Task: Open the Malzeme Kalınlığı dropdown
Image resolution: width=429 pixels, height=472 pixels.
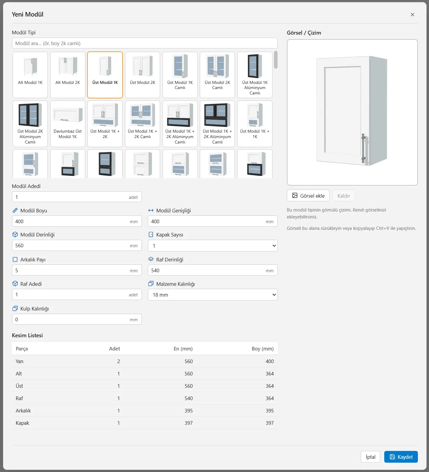Action: point(213,295)
